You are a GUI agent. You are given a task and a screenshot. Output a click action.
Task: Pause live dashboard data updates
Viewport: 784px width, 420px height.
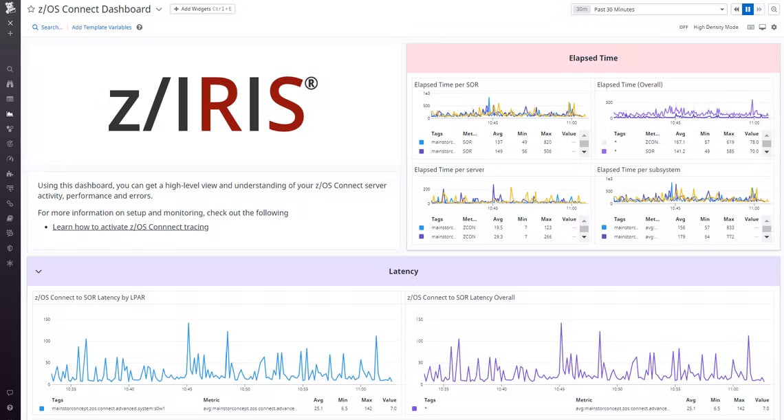(748, 9)
